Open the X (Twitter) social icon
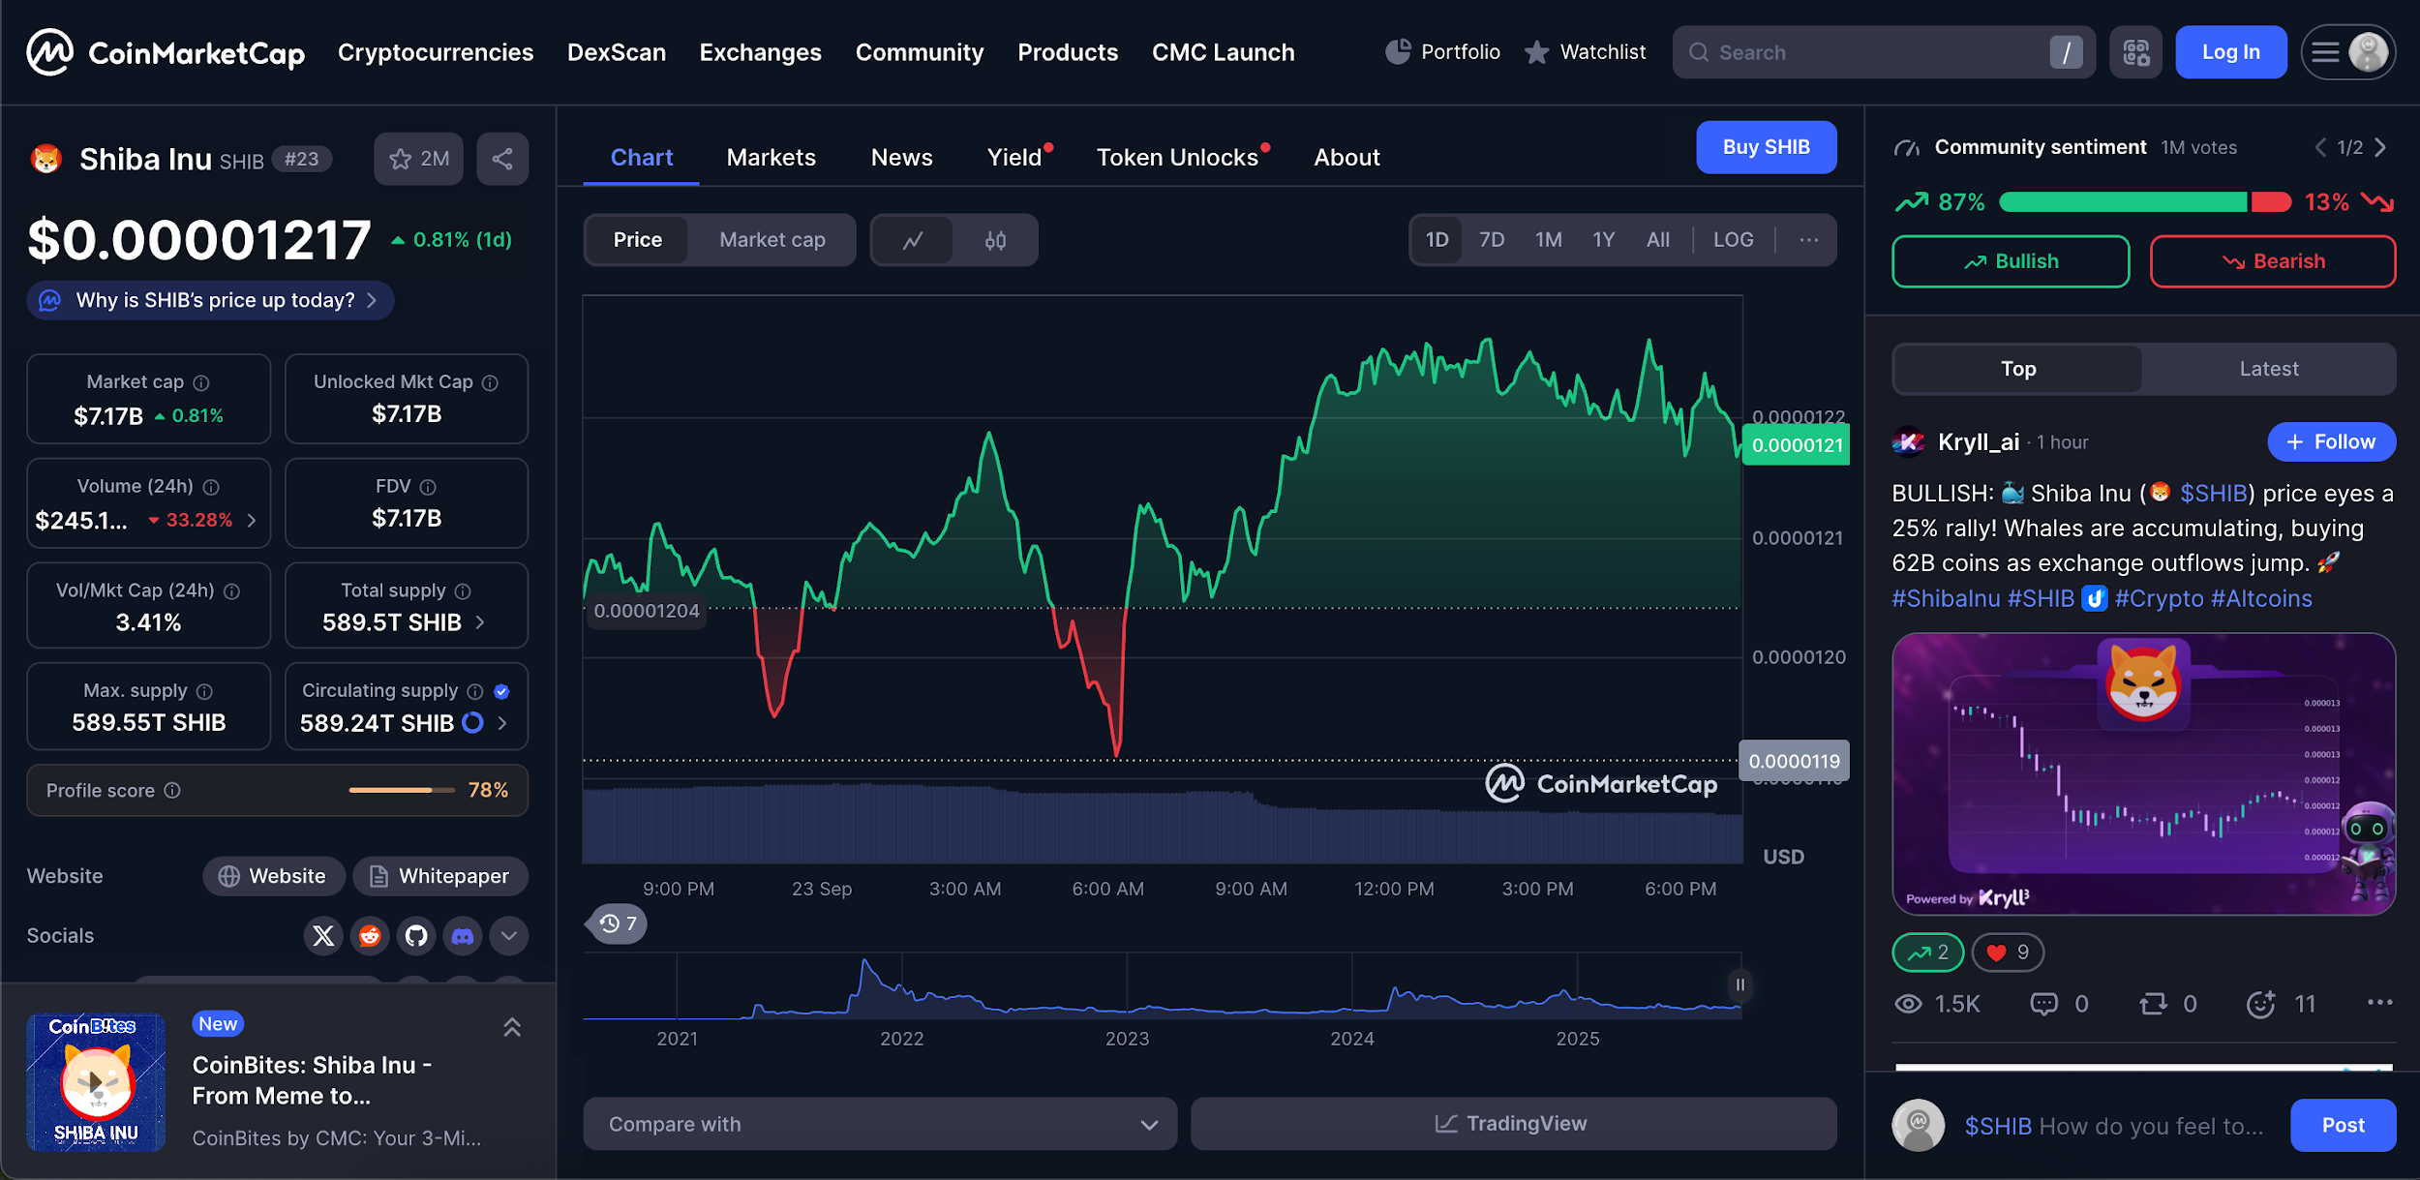 pyautogui.click(x=323, y=936)
